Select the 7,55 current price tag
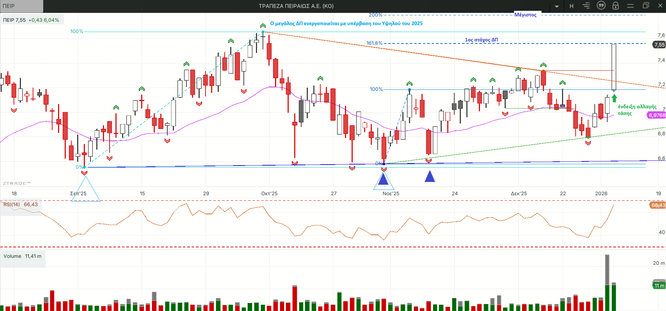 [659, 45]
